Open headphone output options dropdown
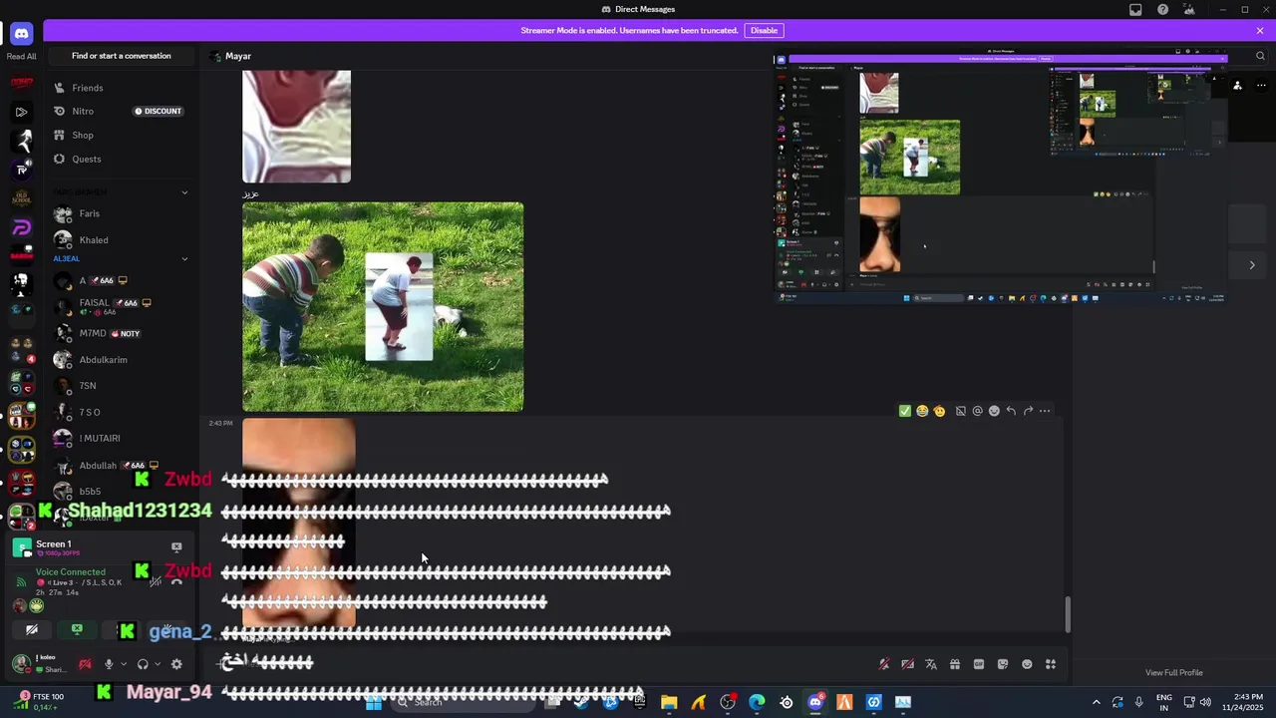The height and width of the screenshot is (718, 1276). [158, 664]
